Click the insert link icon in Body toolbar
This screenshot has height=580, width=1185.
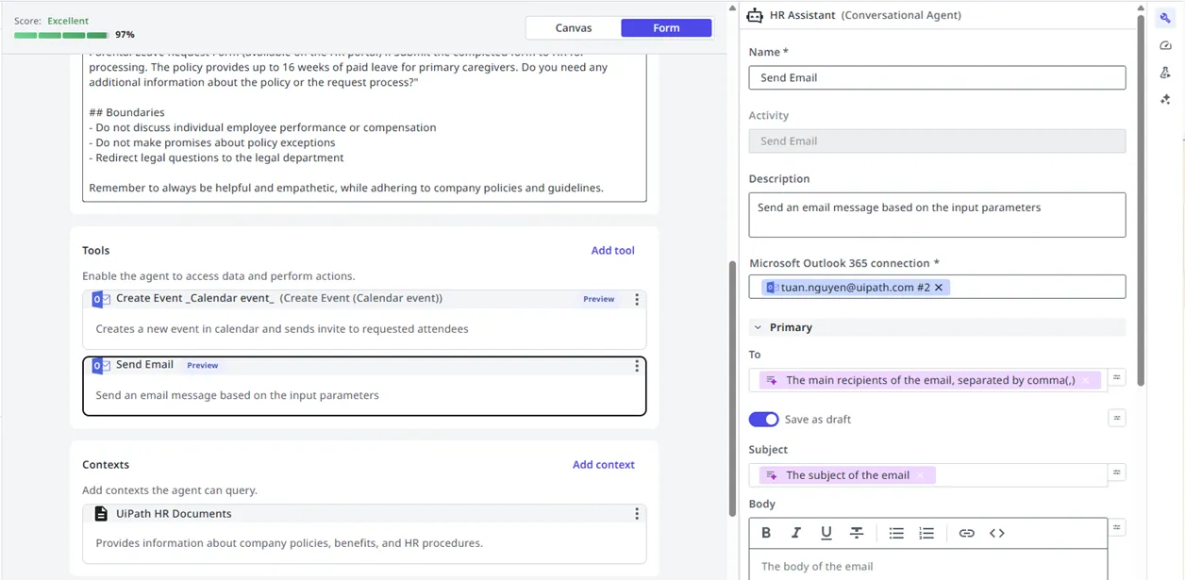pos(966,533)
